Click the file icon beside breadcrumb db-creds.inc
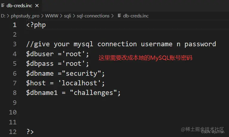229x137 pixels. coord(119,16)
